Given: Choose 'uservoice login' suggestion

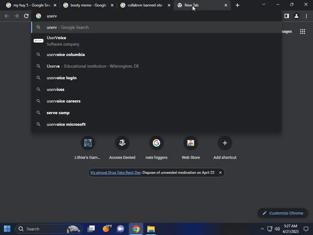Looking at the screenshot, I should (156, 78).
